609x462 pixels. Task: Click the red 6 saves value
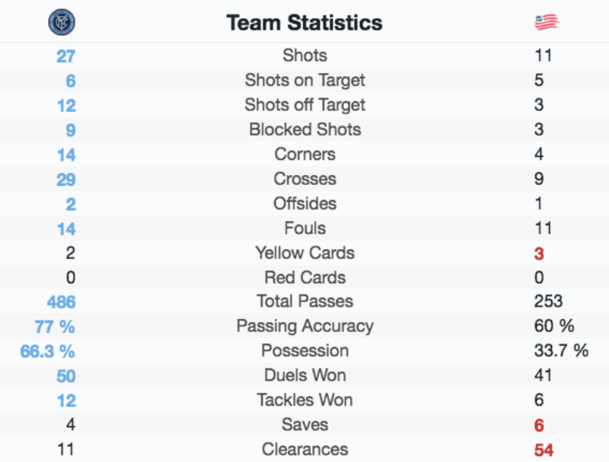[539, 425]
